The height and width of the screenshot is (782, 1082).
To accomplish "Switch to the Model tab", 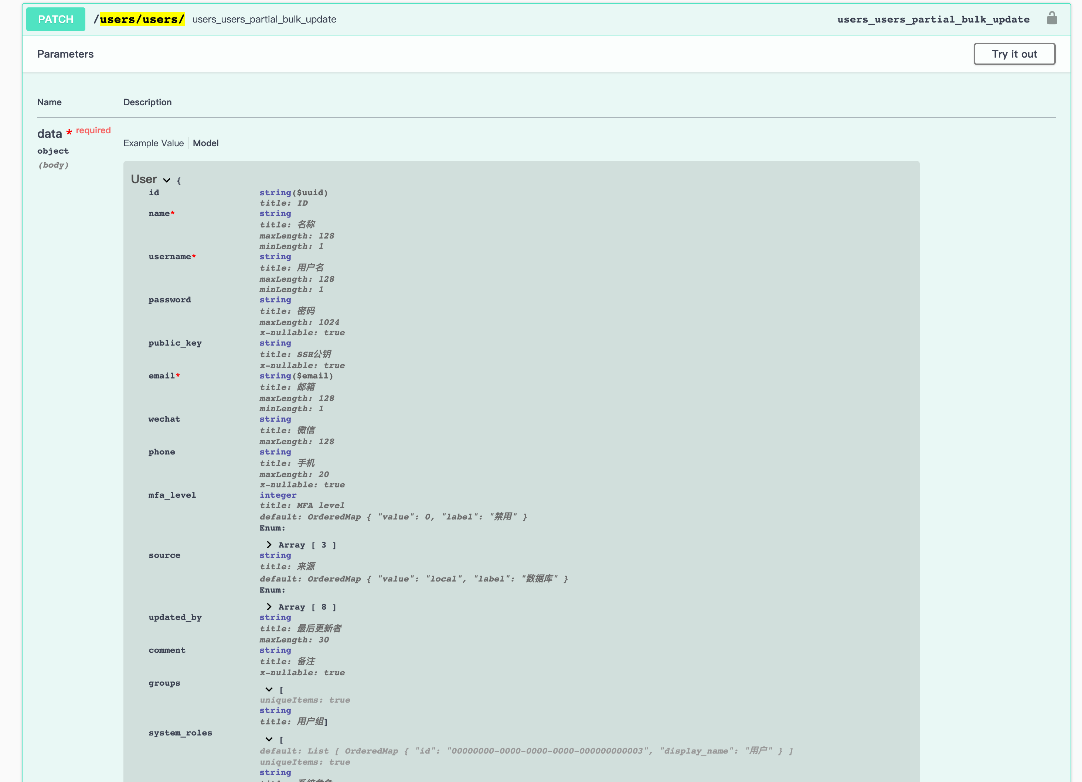I will coord(205,143).
